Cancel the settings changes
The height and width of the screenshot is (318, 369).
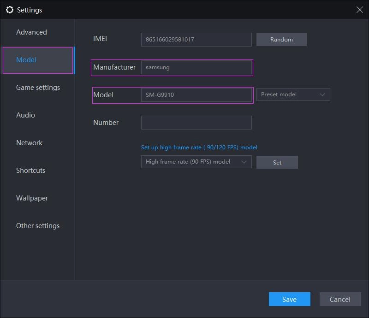pos(340,299)
